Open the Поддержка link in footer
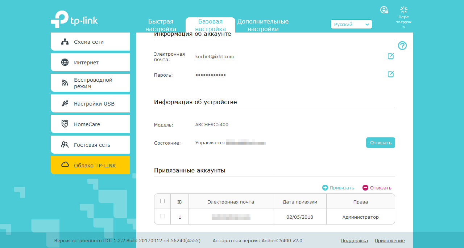464x248 pixels. (354, 240)
